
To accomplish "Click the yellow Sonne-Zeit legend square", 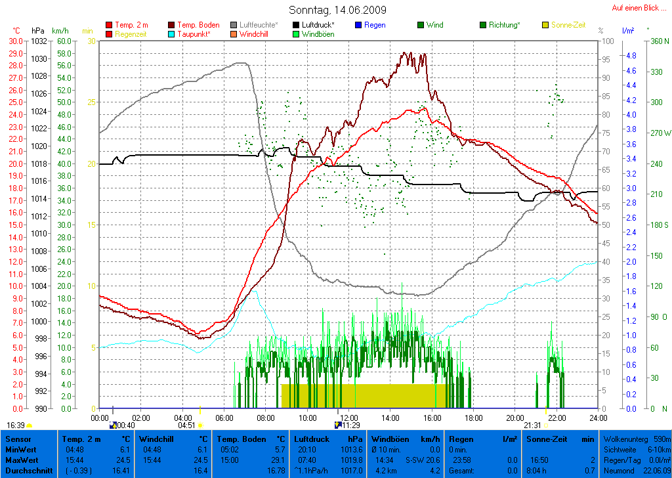I will (545, 25).
